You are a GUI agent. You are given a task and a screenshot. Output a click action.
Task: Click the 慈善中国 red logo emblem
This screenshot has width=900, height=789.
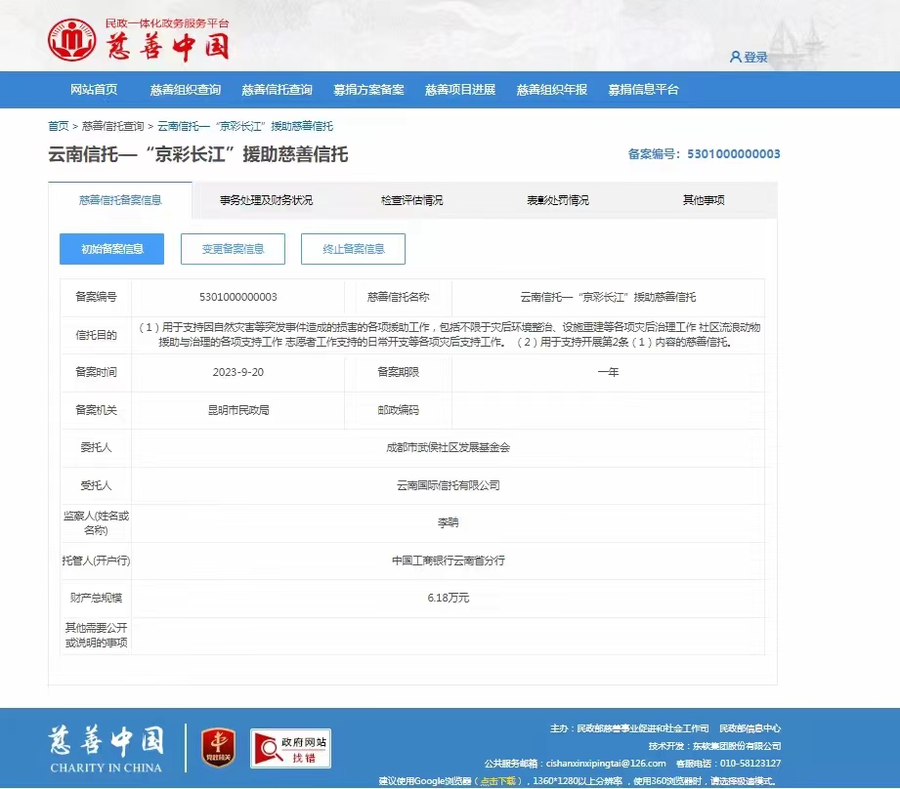point(71,40)
